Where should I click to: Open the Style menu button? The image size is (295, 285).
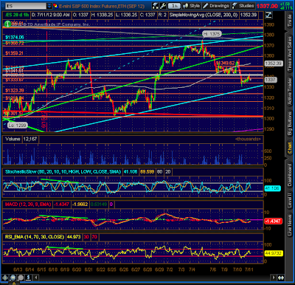[x=192, y=6]
